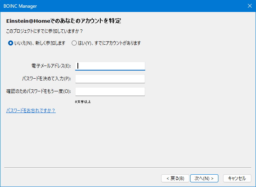
Task: Click the 8文字以上 password hint text
Action: click(x=83, y=102)
